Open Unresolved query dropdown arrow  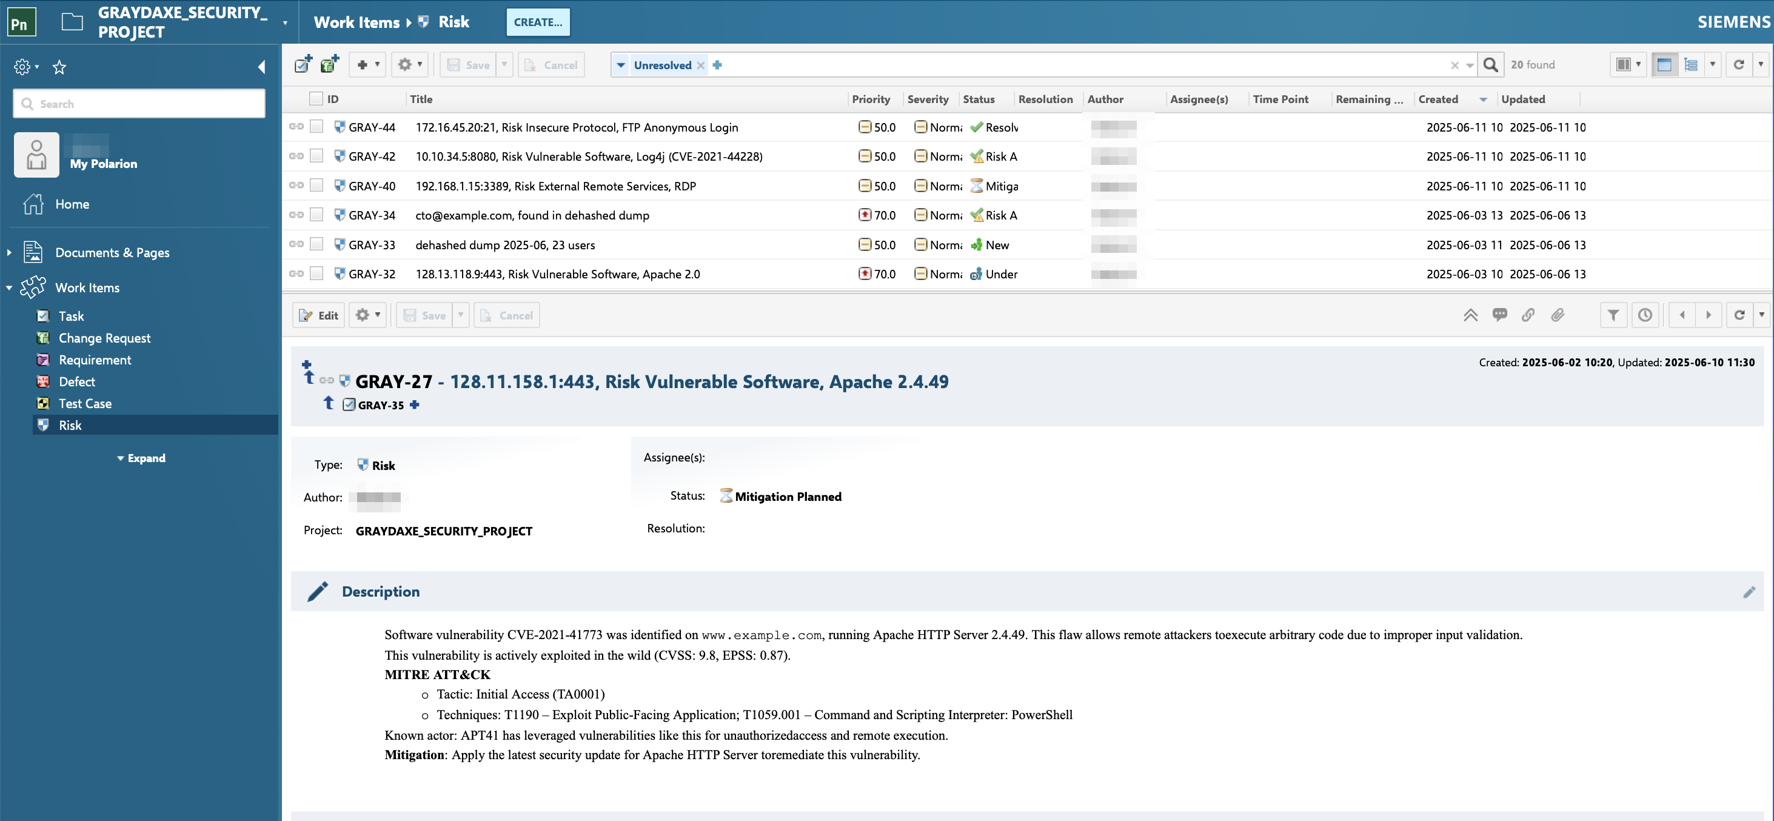[620, 65]
